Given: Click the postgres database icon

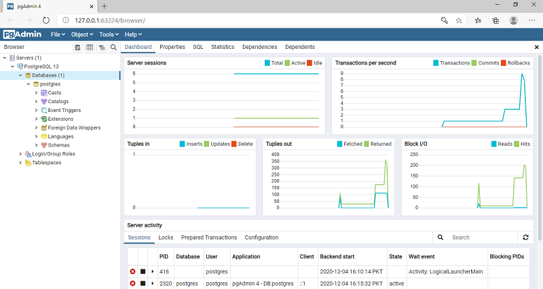Looking at the screenshot, I should pos(36,84).
